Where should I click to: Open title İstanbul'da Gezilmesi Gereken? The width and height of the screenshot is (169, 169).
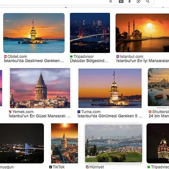point(34,61)
